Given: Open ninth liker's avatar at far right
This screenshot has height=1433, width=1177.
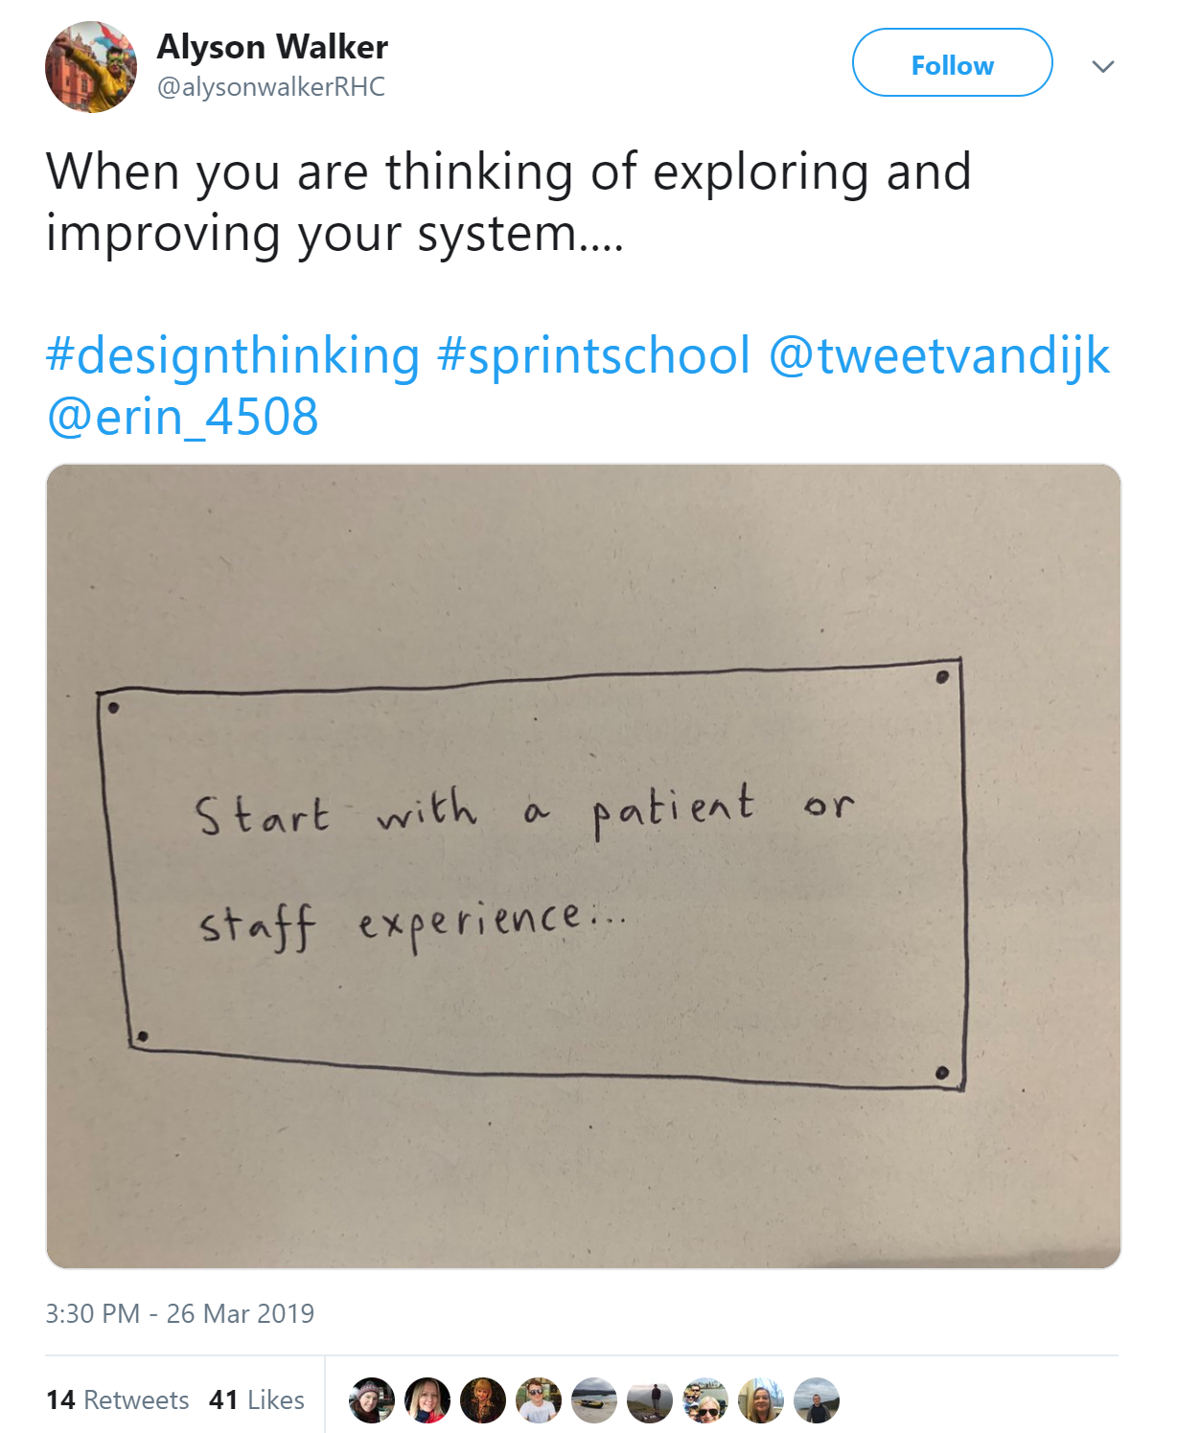Looking at the screenshot, I should [817, 1400].
